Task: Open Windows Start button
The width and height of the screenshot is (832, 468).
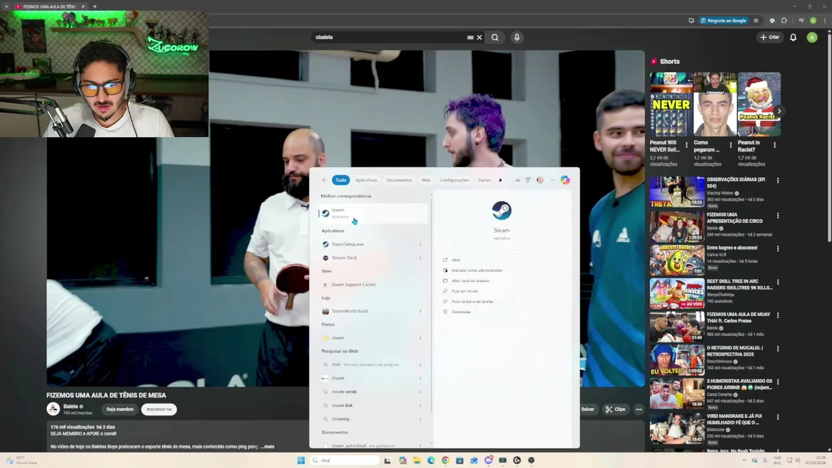Action: pyautogui.click(x=301, y=460)
